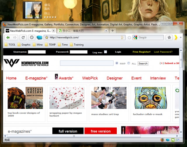Screen dimensions: 187x147
Task: Open the toolbar overflow dropdown arrow
Action: point(181,38)
